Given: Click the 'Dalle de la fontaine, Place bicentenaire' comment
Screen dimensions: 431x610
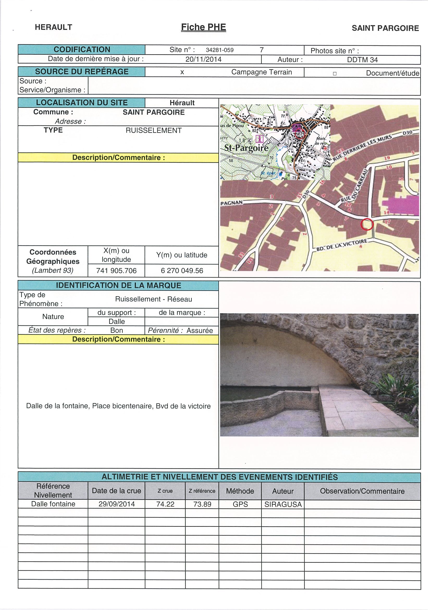Looking at the screenshot, I should pyautogui.click(x=119, y=406).
